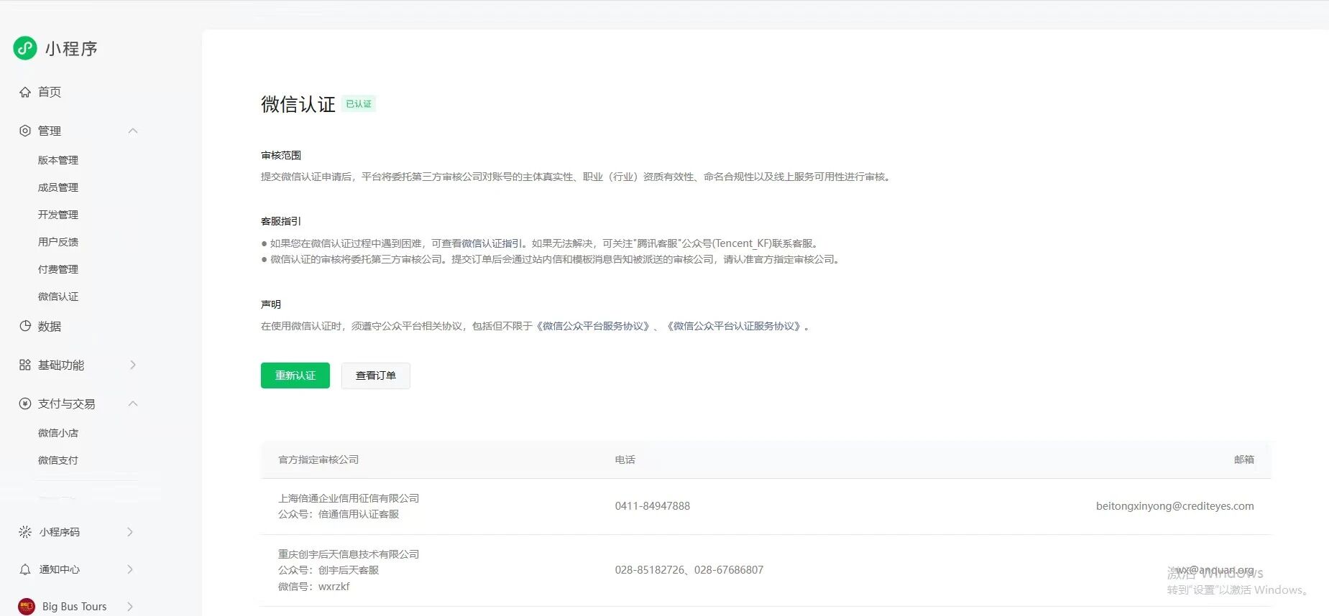Click the 查看订单 button

pos(376,375)
